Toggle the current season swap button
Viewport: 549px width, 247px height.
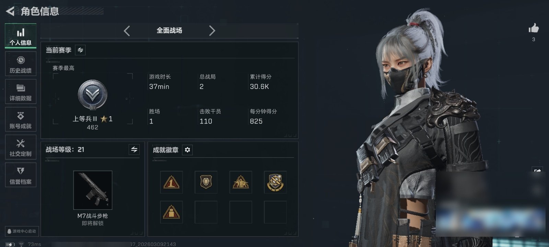[x=80, y=50]
